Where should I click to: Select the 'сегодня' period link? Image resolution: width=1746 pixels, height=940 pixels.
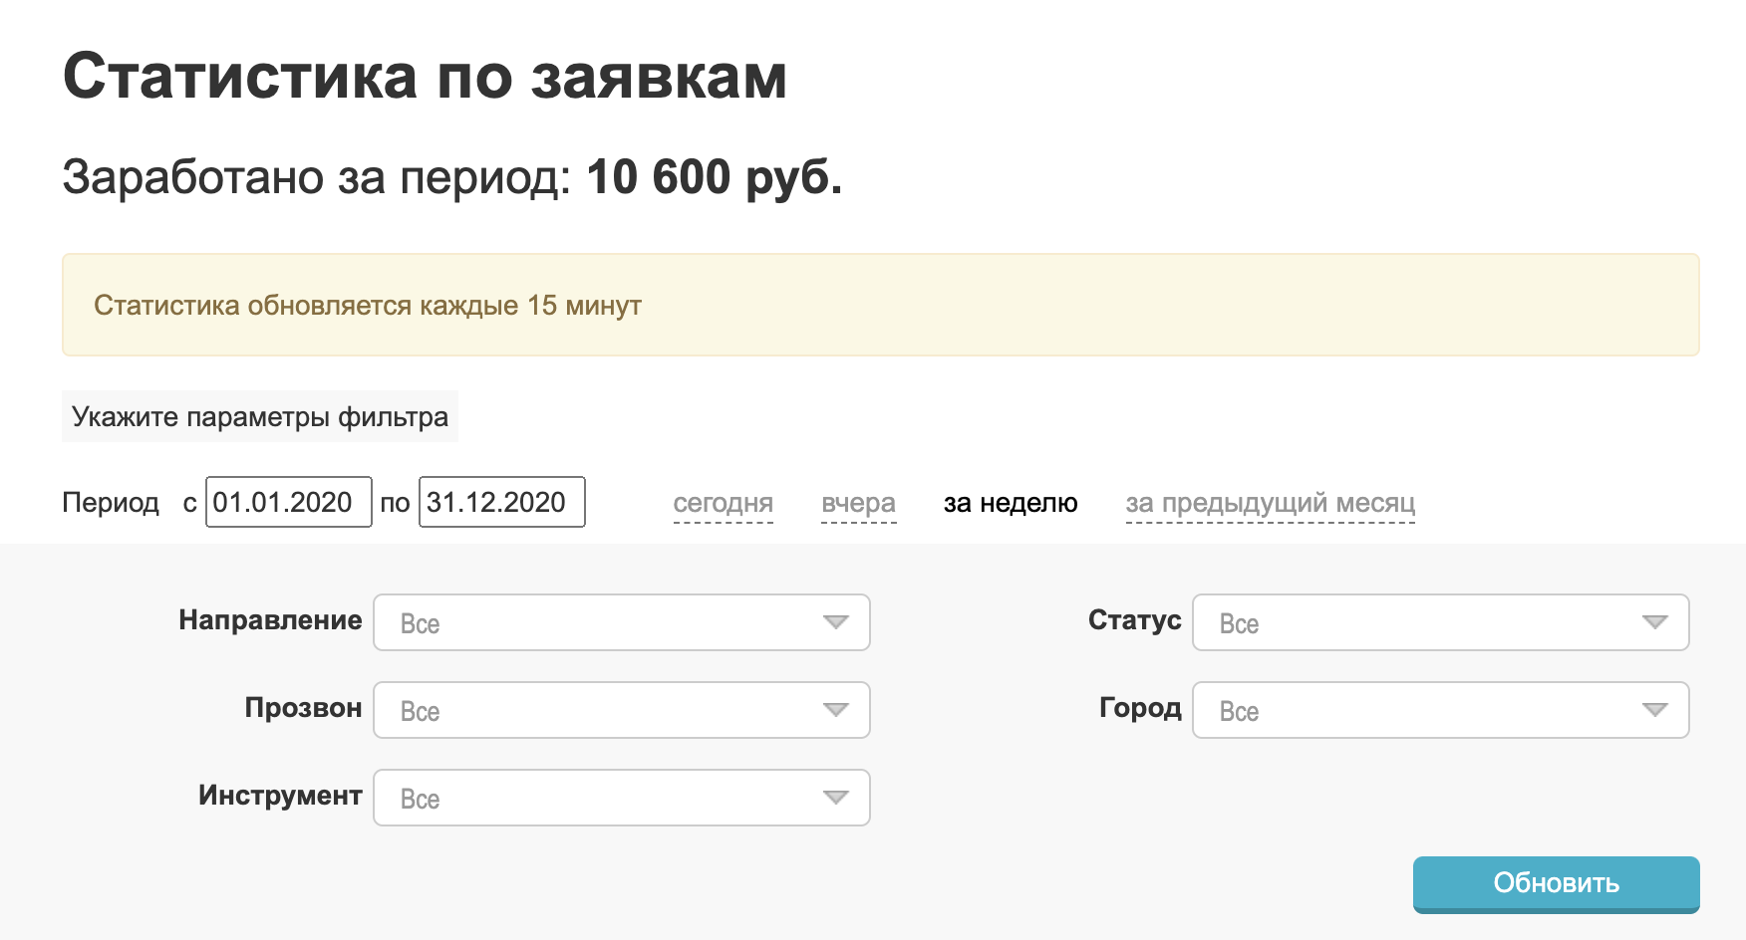point(724,503)
